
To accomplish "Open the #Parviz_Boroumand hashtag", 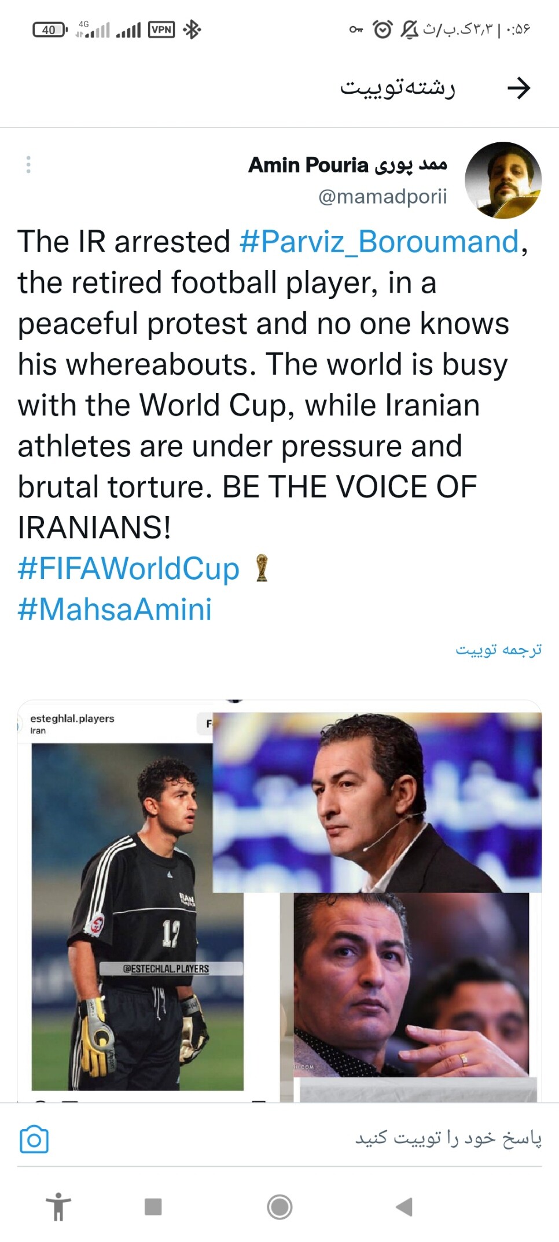I will coord(379,241).
